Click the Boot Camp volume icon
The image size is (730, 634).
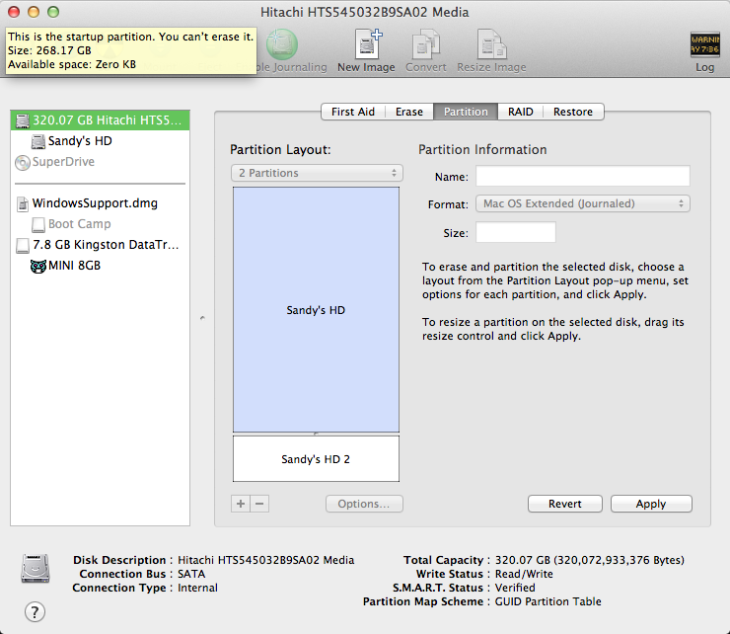click(x=38, y=225)
